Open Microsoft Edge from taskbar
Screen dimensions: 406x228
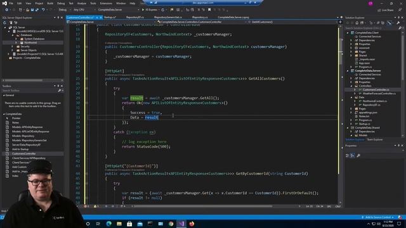tap(108, 224)
